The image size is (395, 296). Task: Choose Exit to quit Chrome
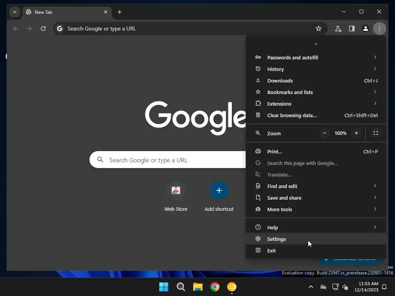click(x=316, y=251)
